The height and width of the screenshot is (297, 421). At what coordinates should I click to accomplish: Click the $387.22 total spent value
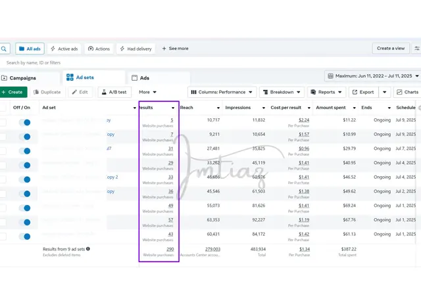tap(349, 249)
